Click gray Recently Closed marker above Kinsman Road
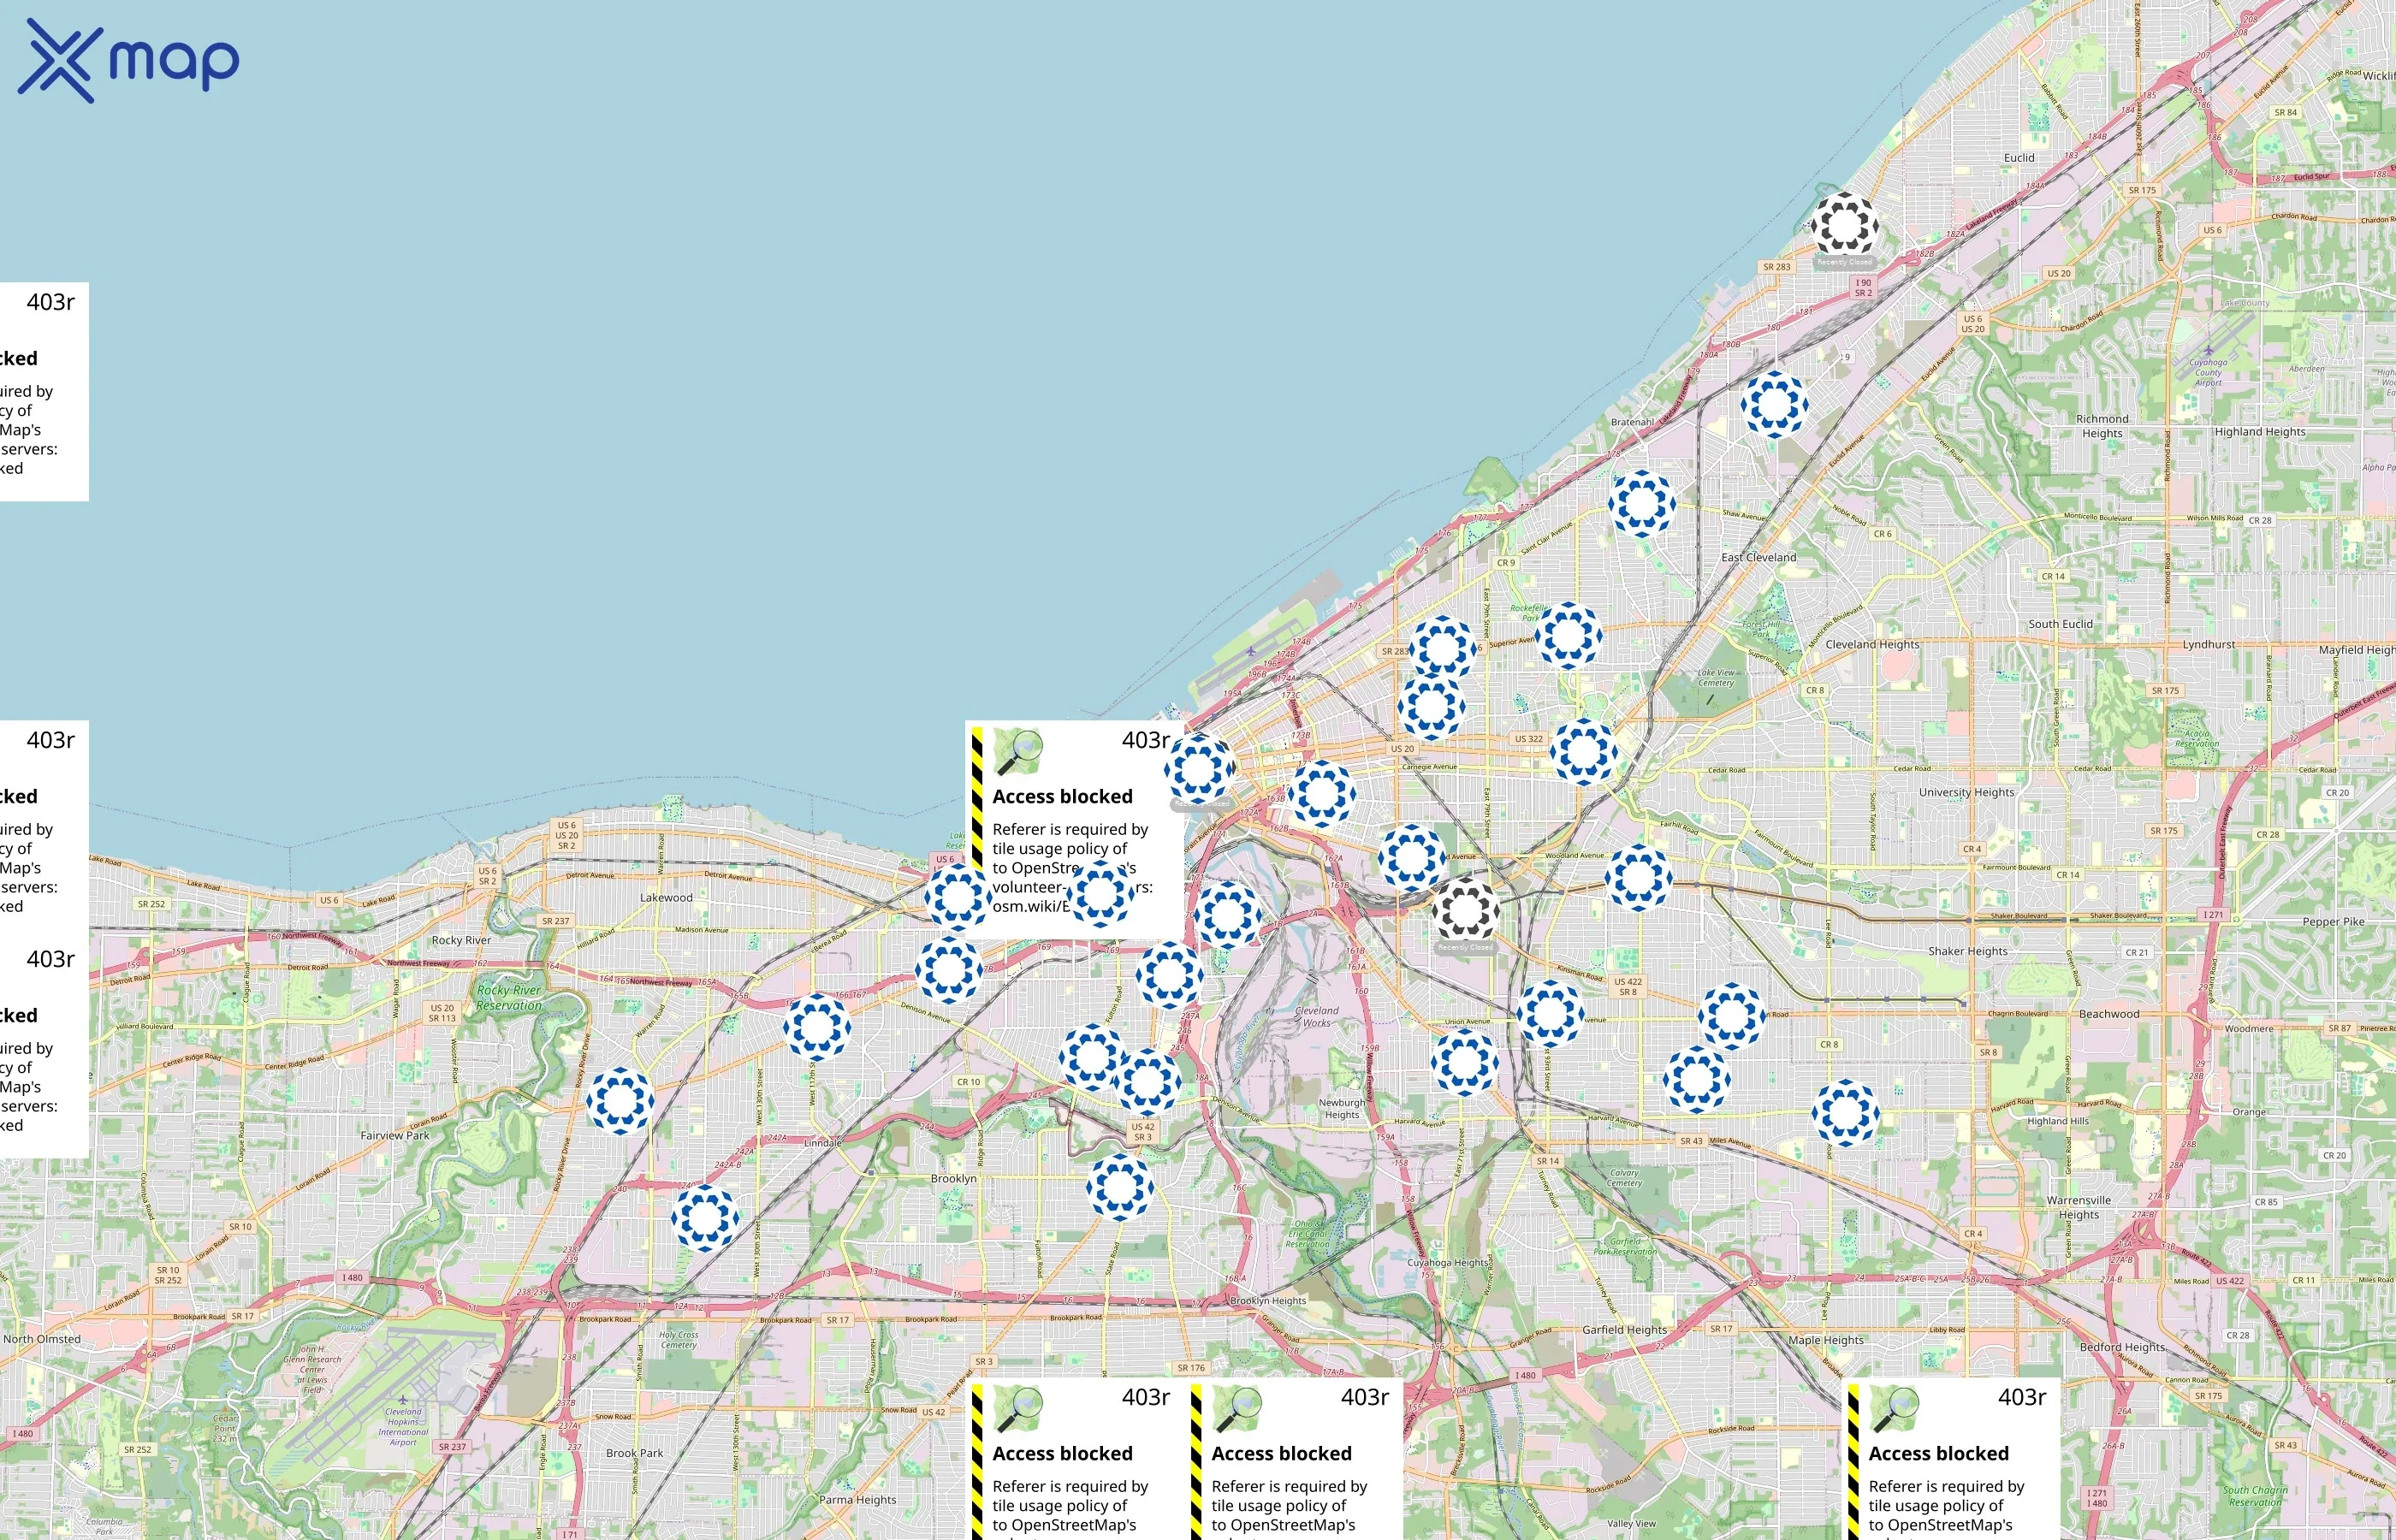The height and width of the screenshot is (1540, 2396). (1465, 910)
